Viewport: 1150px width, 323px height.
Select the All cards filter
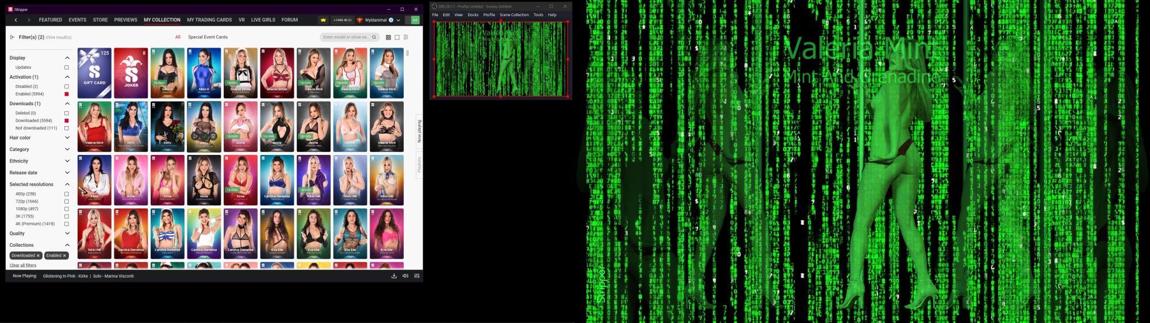click(x=178, y=37)
